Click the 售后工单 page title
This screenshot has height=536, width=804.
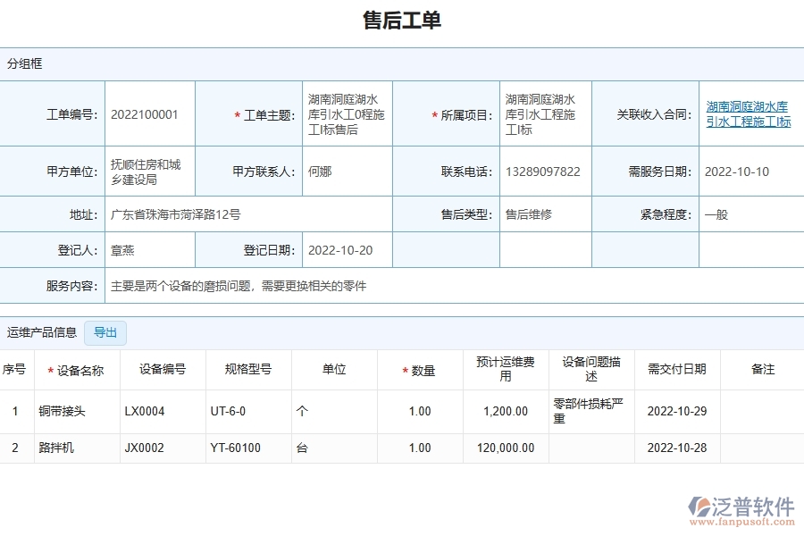(402, 21)
